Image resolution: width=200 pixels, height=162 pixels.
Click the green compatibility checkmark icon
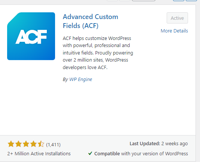tap(90, 153)
